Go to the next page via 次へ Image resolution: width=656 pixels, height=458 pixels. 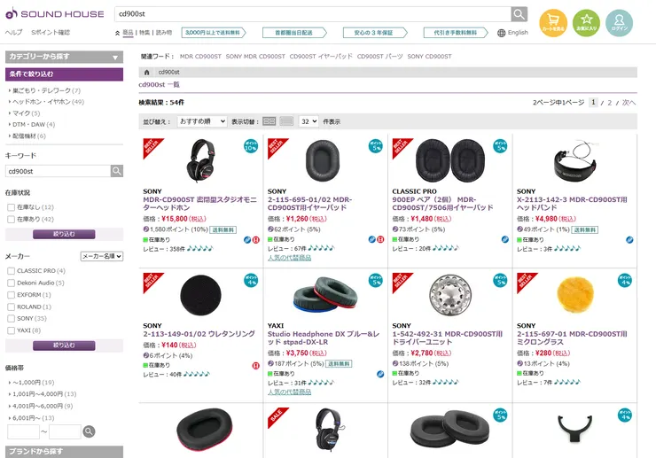click(629, 103)
